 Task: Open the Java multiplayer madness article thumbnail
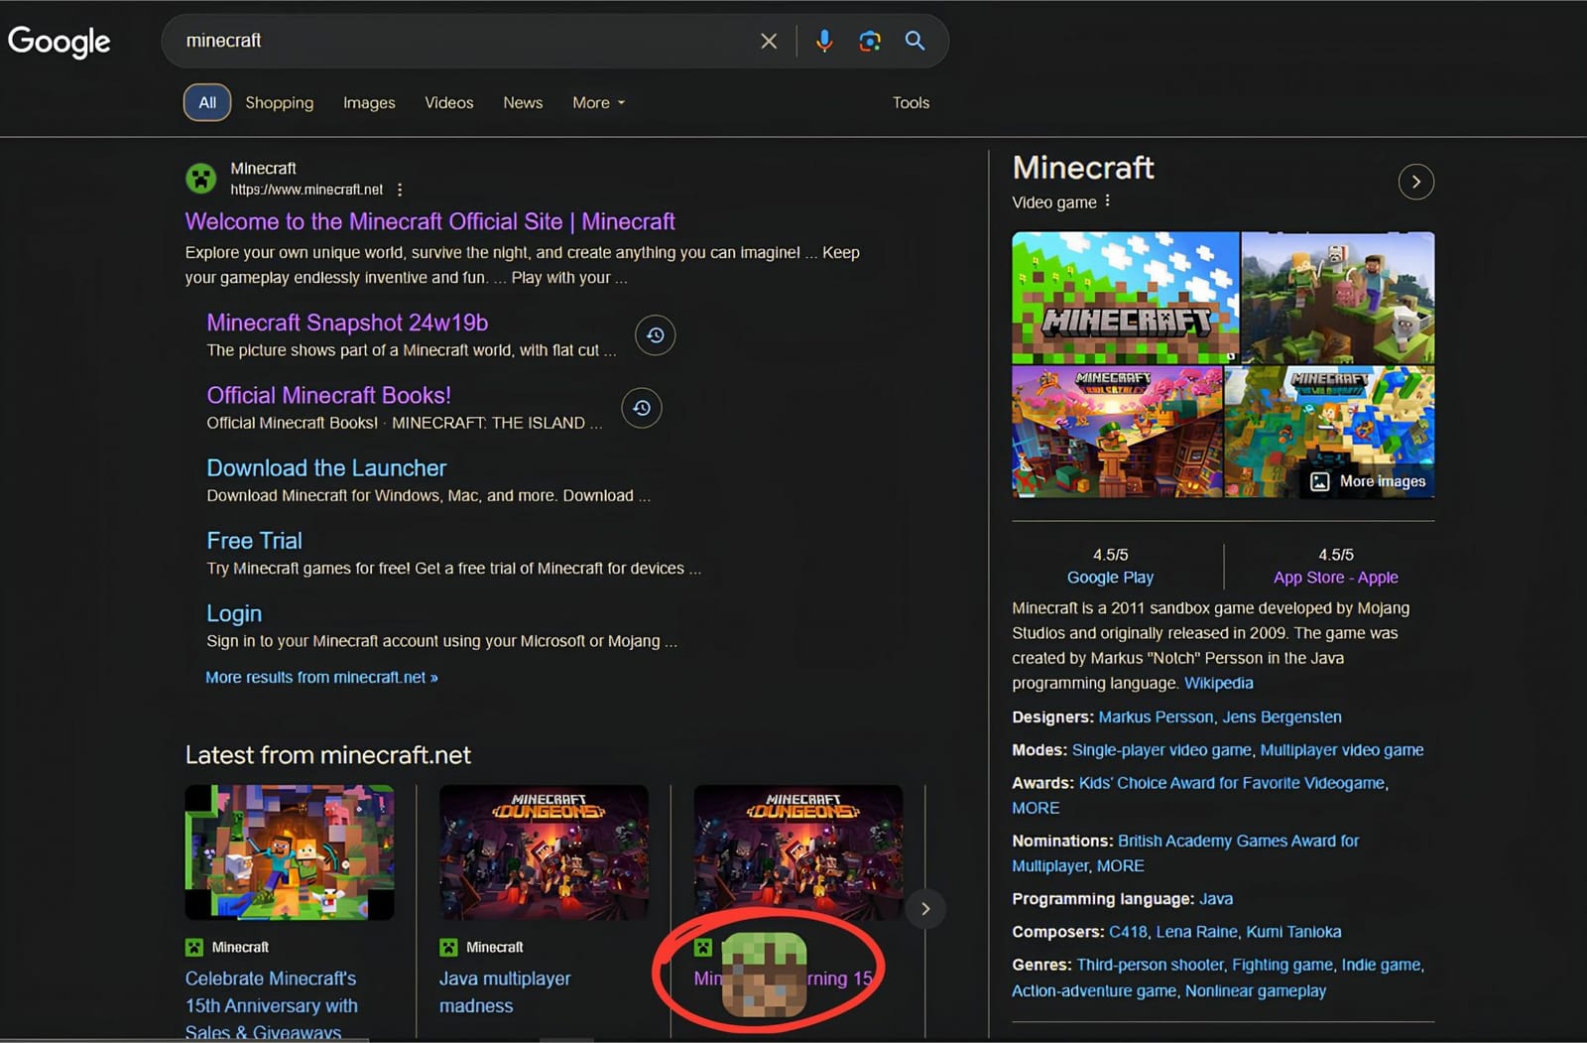click(x=544, y=851)
